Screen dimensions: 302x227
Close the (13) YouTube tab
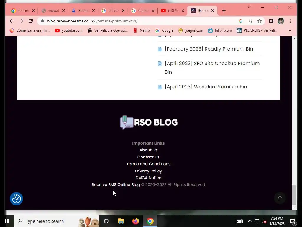(183, 11)
